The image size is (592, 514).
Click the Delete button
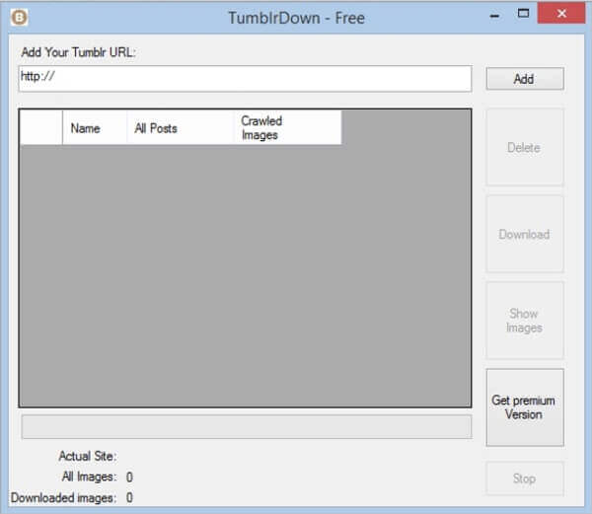(x=525, y=147)
